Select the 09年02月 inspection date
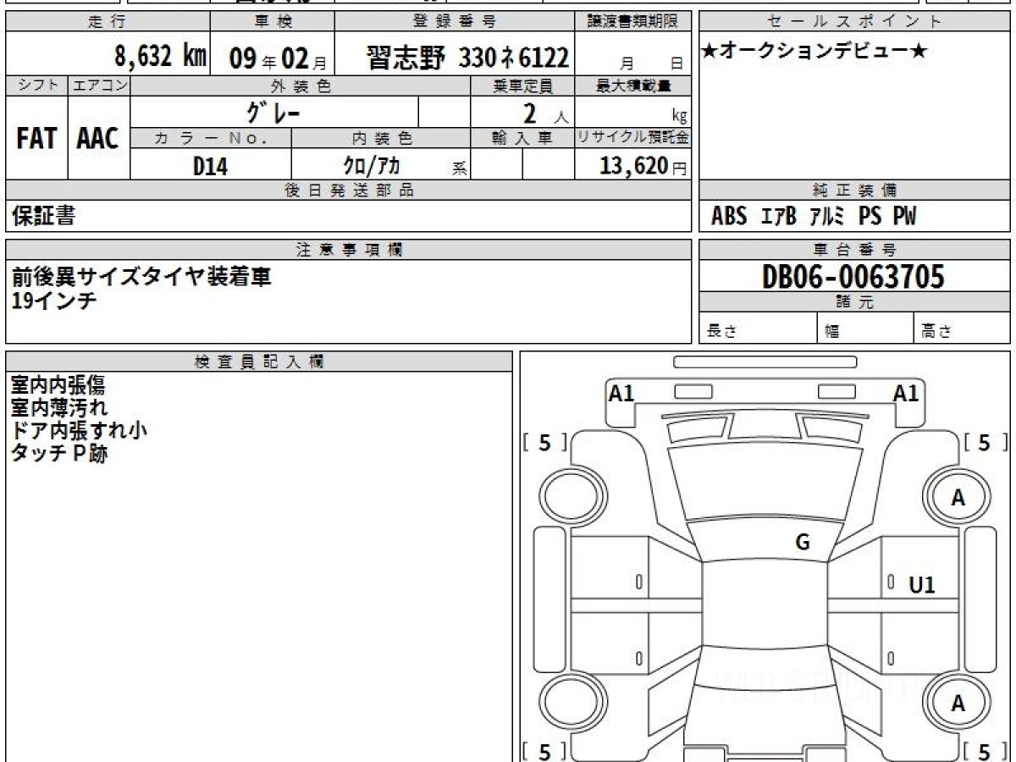 278,58
